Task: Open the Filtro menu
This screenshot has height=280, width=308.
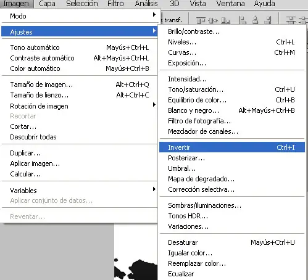Action: pos(115,4)
